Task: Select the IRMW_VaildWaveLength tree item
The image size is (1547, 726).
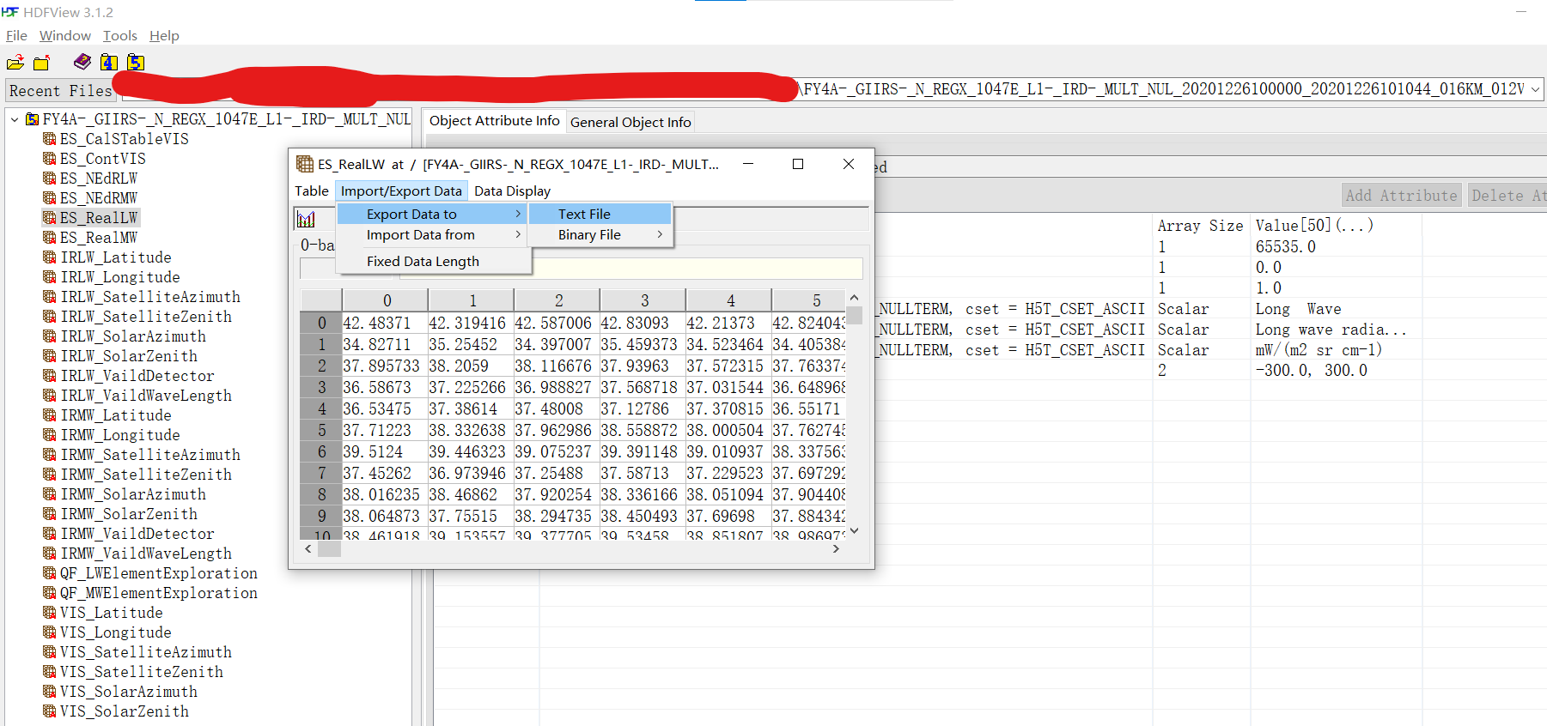Action: [146, 554]
